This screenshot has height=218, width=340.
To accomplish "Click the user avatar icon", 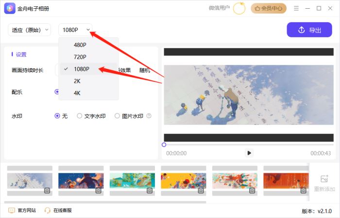I will click(x=239, y=8).
